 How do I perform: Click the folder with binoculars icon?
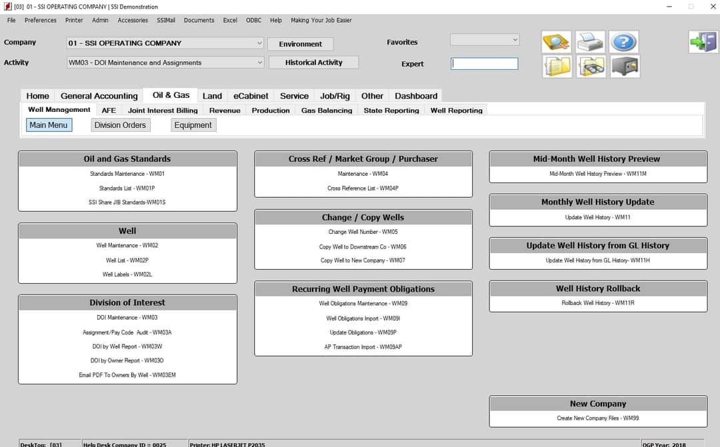[x=590, y=66]
